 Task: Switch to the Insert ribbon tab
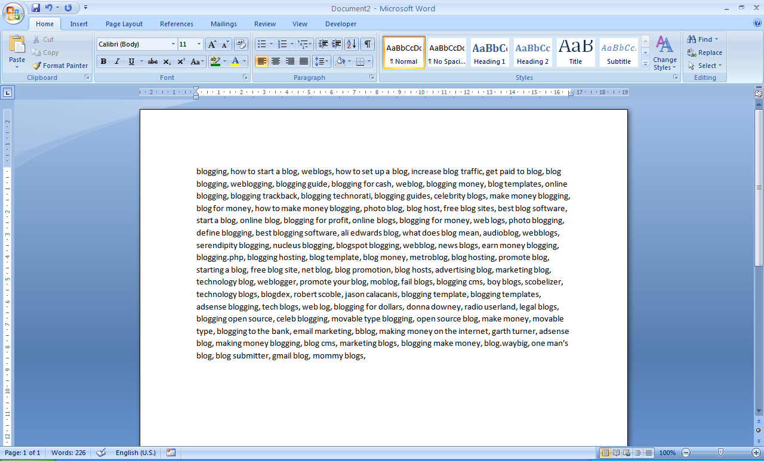tap(79, 24)
